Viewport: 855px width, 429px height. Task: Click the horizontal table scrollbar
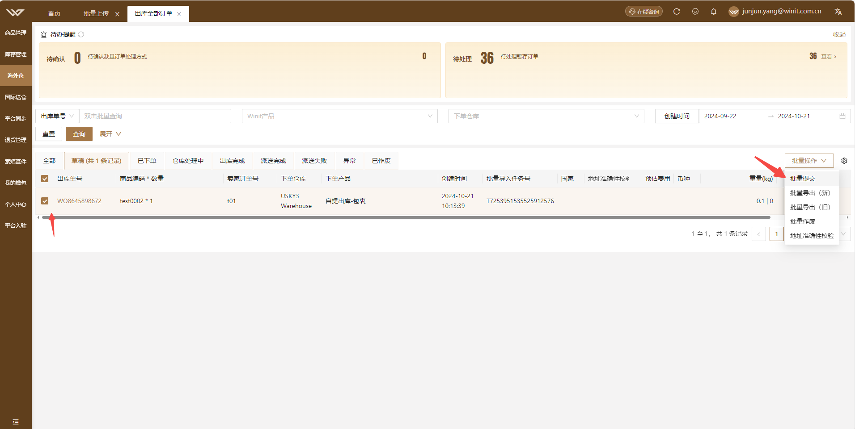tap(406, 217)
